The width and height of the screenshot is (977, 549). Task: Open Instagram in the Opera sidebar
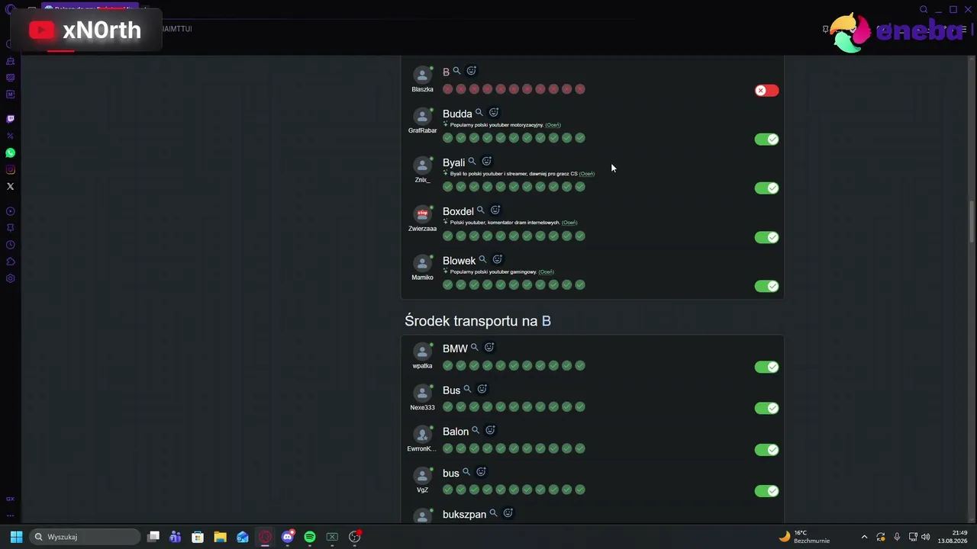click(10, 170)
